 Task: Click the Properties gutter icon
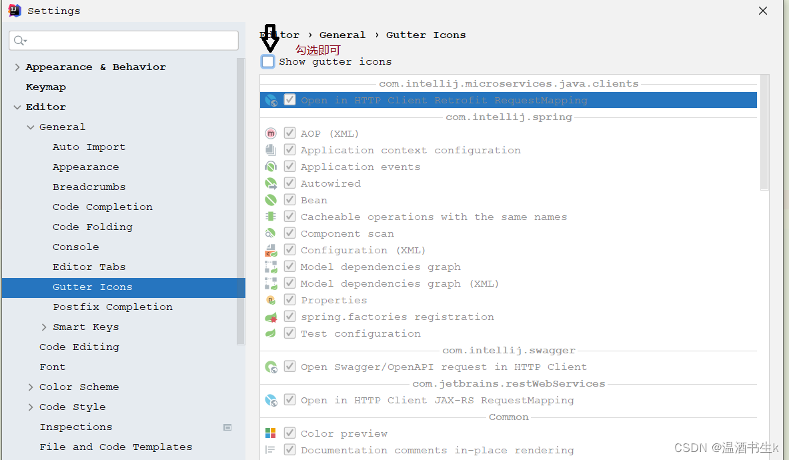point(271,300)
